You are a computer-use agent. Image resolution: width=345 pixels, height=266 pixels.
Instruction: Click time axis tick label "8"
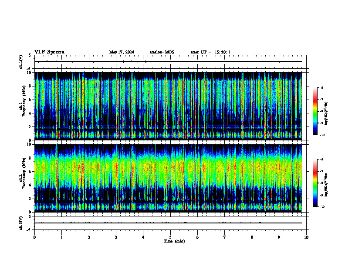click(x=252, y=237)
